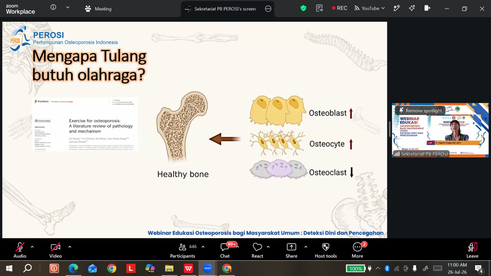This screenshot has width=491, height=276.
Task: Open the transcript/captions icon
Action: 319,8
